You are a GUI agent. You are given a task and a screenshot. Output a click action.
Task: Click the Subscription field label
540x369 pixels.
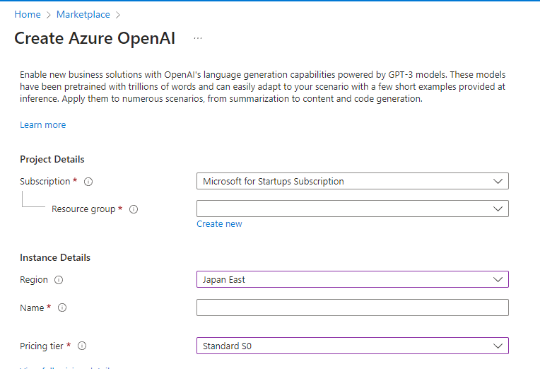point(45,181)
